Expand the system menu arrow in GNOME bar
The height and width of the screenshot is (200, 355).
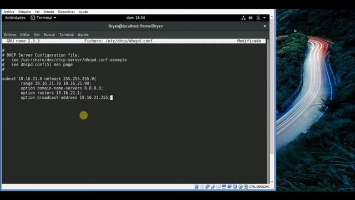264,18
